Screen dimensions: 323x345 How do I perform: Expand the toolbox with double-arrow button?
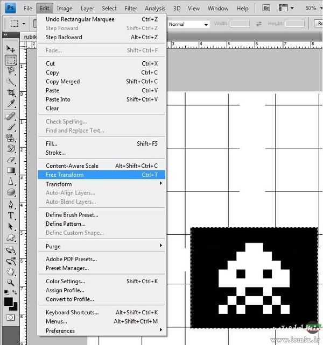pyautogui.click(x=5, y=34)
